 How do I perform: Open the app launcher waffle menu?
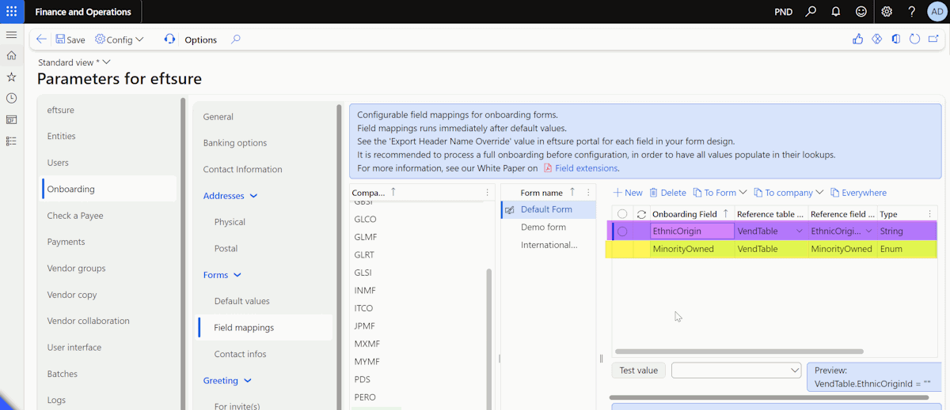[x=11, y=12]
